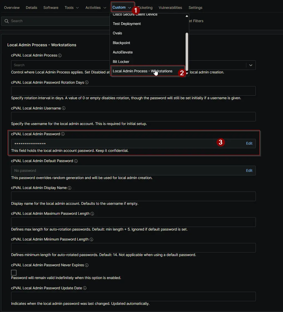
Task: Click Edit on Local Admin Password field
Action: (249, 144)
